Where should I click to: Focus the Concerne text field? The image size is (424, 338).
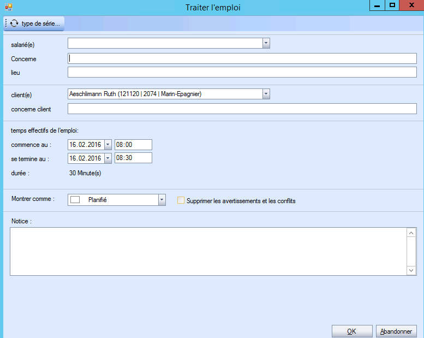tap(242, 58)
